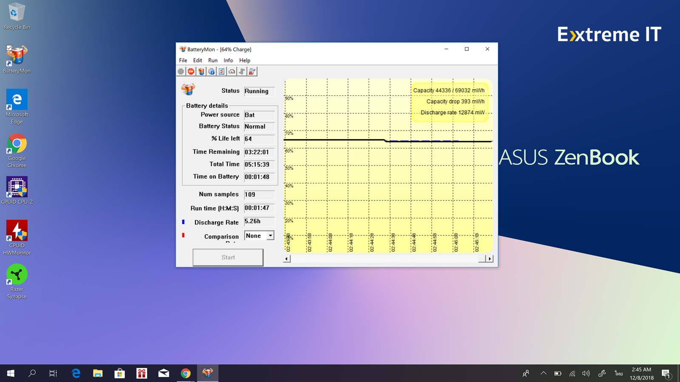Select Razer Synapse desktop shortcut
Image resolution: width=680 pixels, height=382 pixels.
pos(17,282)
